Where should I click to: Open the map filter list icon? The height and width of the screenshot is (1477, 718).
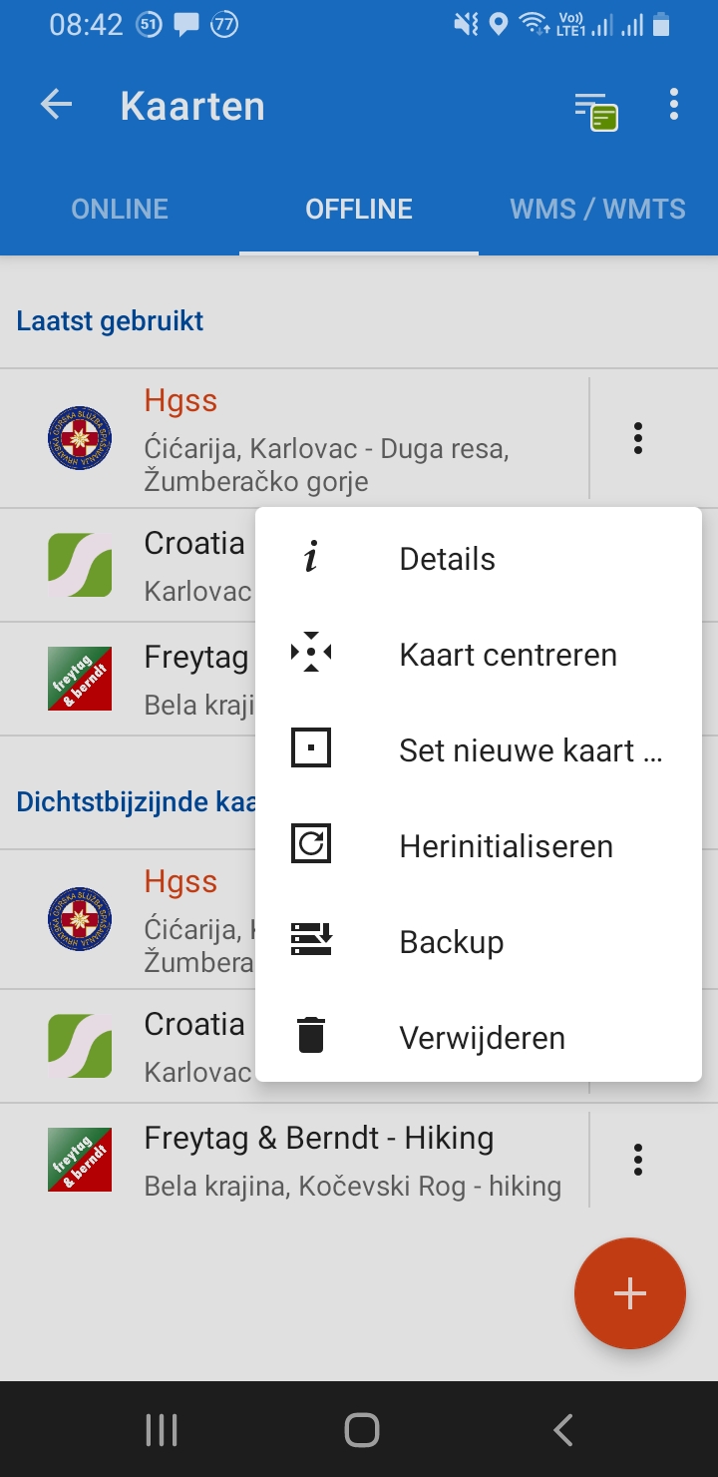(x=596, y=110)
